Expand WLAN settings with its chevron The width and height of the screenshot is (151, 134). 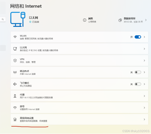144,37
